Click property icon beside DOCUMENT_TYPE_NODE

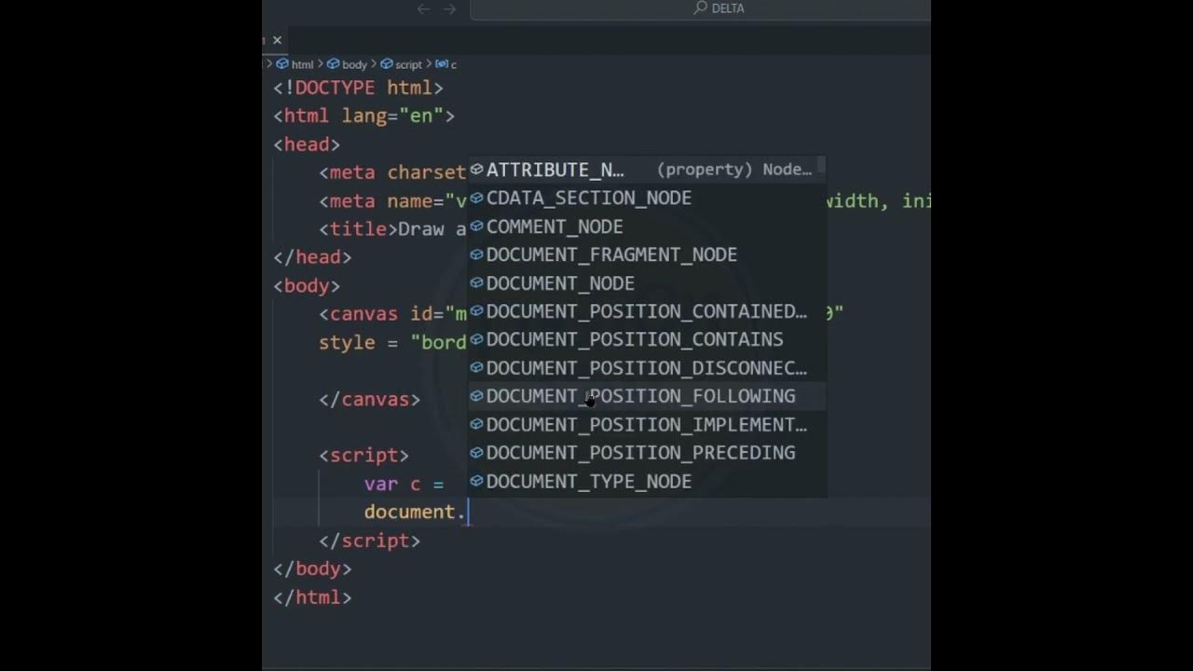coord(476,481)
